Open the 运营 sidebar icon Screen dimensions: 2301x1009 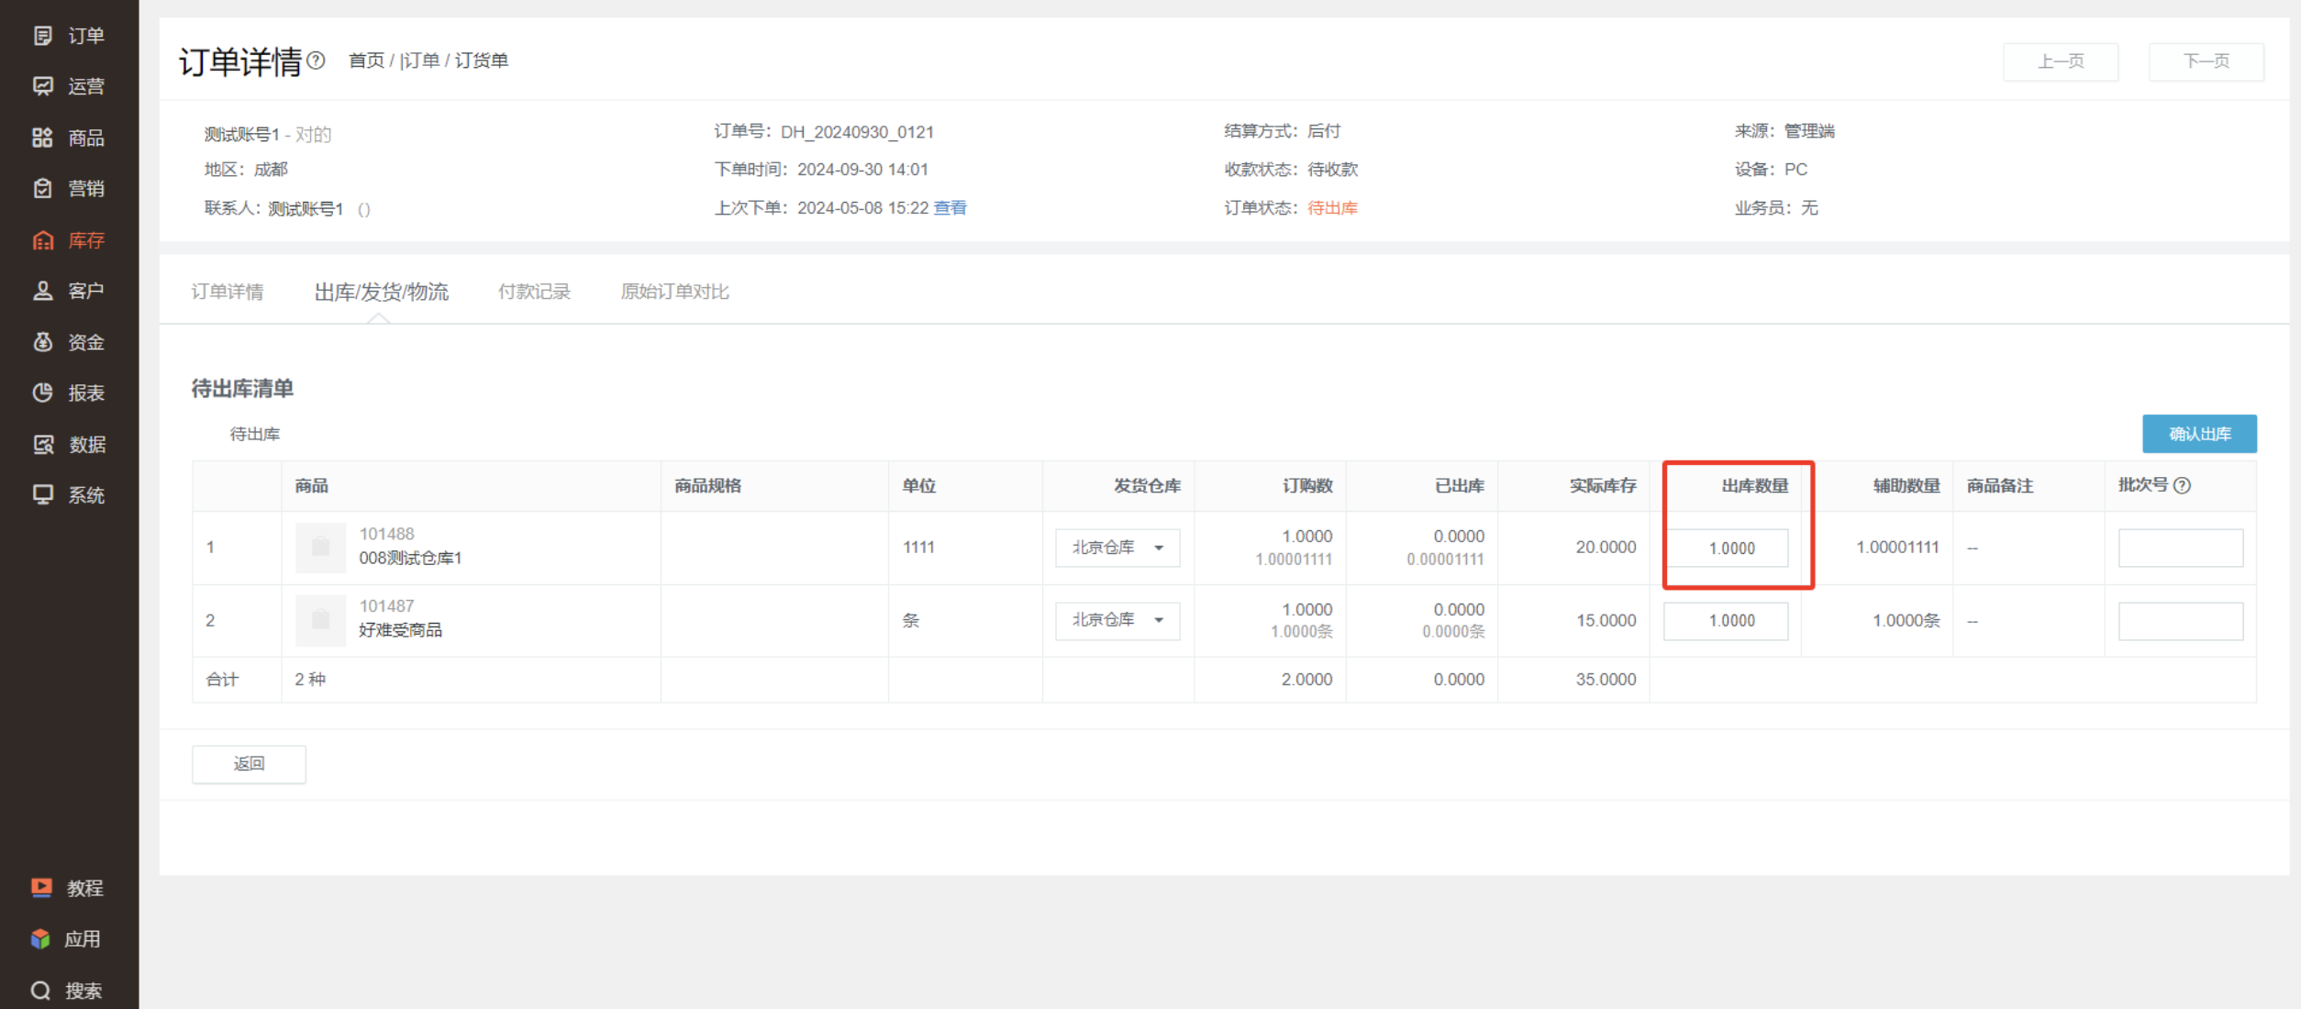[x=42, y=86]
